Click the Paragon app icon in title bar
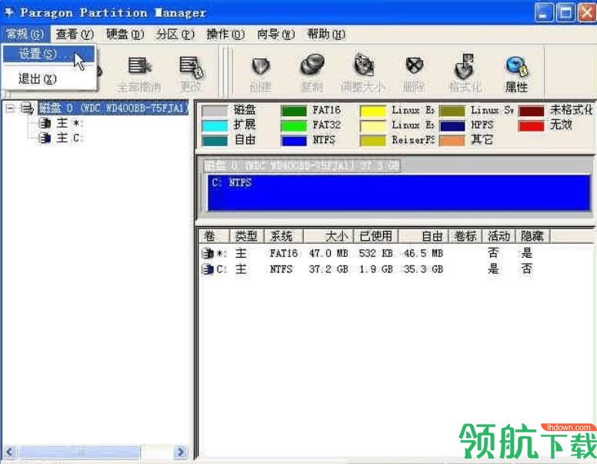Image resolution: width=597 pixels, height=464 pixels. point(8,12)
